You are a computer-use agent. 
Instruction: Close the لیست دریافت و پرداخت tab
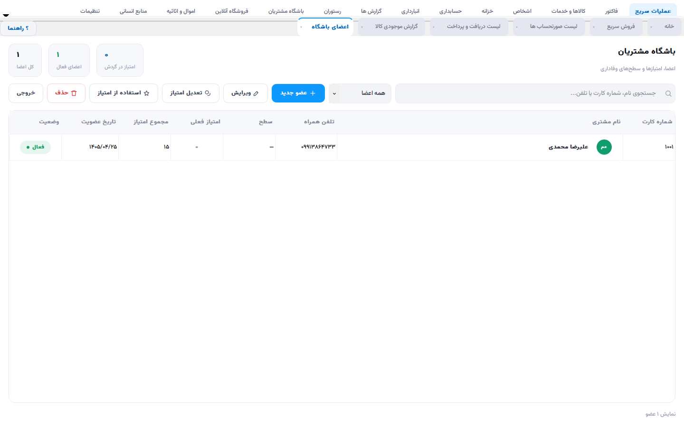(434, 27)
